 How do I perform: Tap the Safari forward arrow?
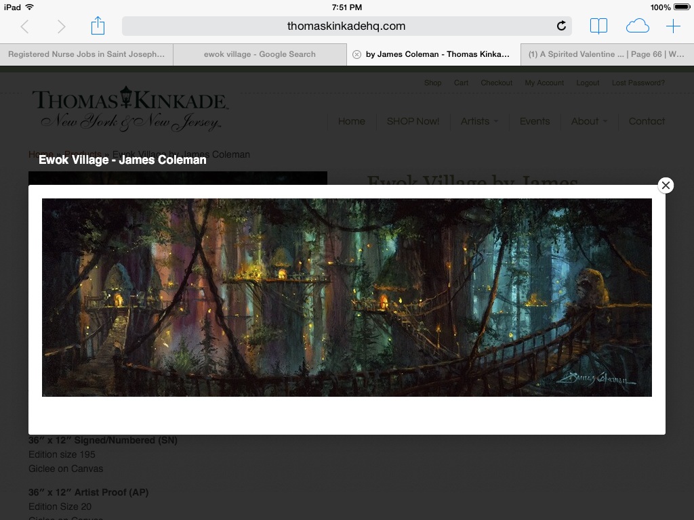[x=61, y=26]
